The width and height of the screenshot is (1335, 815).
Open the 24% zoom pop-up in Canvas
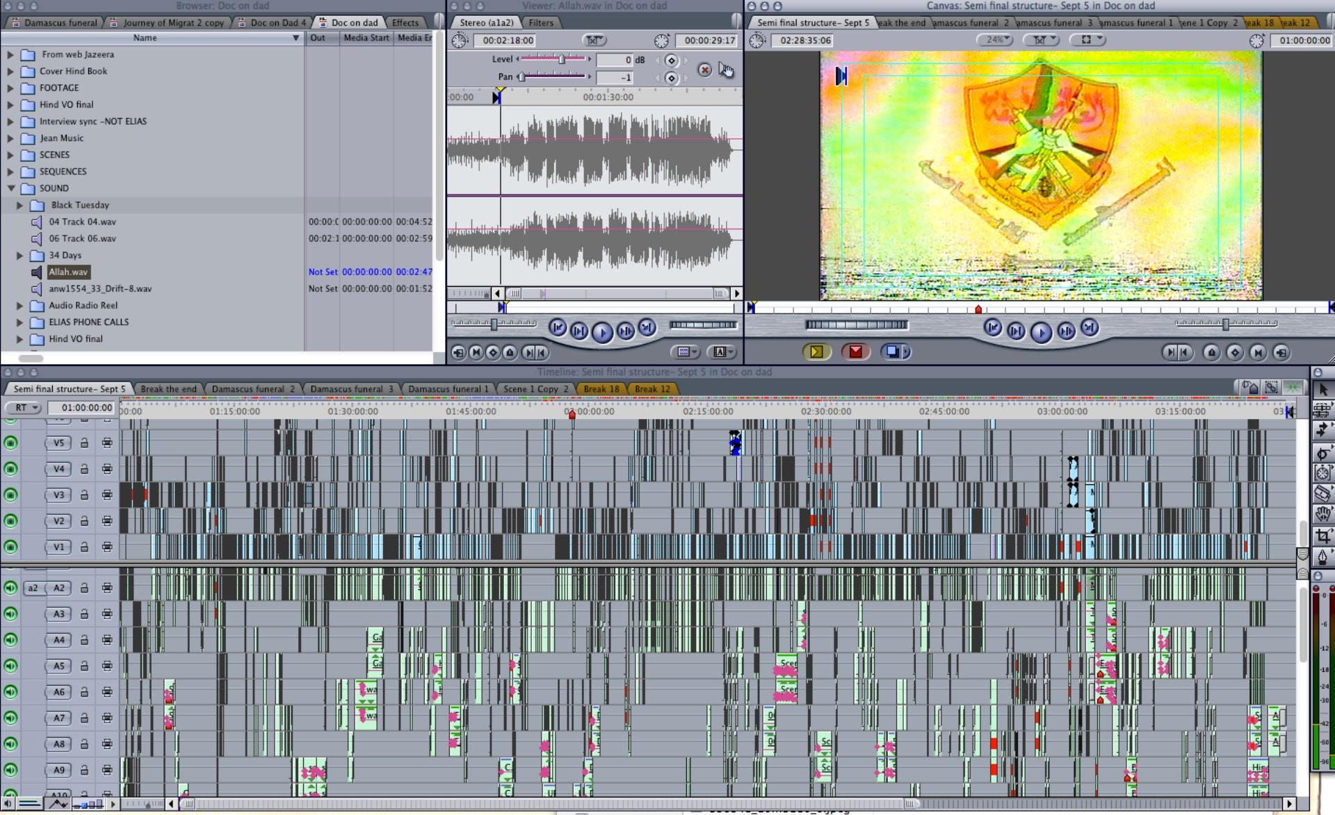point(994,40)
